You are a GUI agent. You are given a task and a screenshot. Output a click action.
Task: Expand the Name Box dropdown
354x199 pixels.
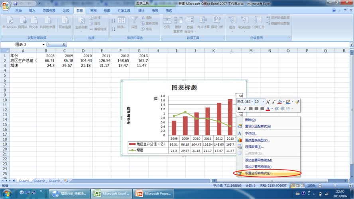coord(43,45)
